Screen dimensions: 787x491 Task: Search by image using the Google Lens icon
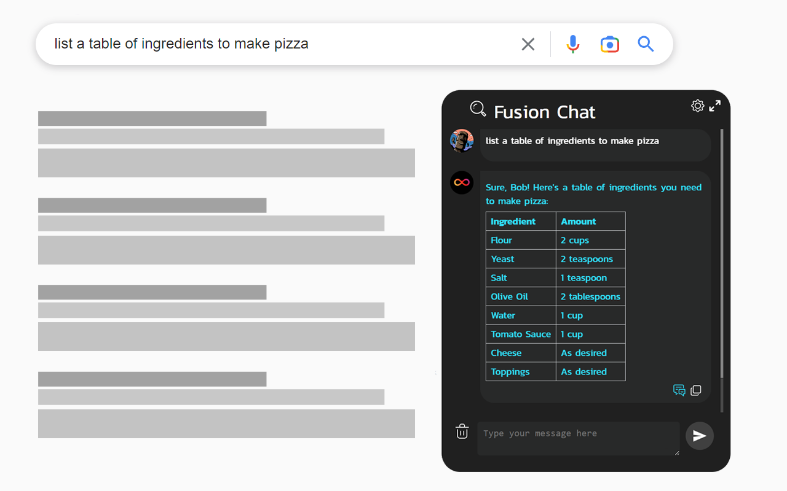(x=609, y=44)
